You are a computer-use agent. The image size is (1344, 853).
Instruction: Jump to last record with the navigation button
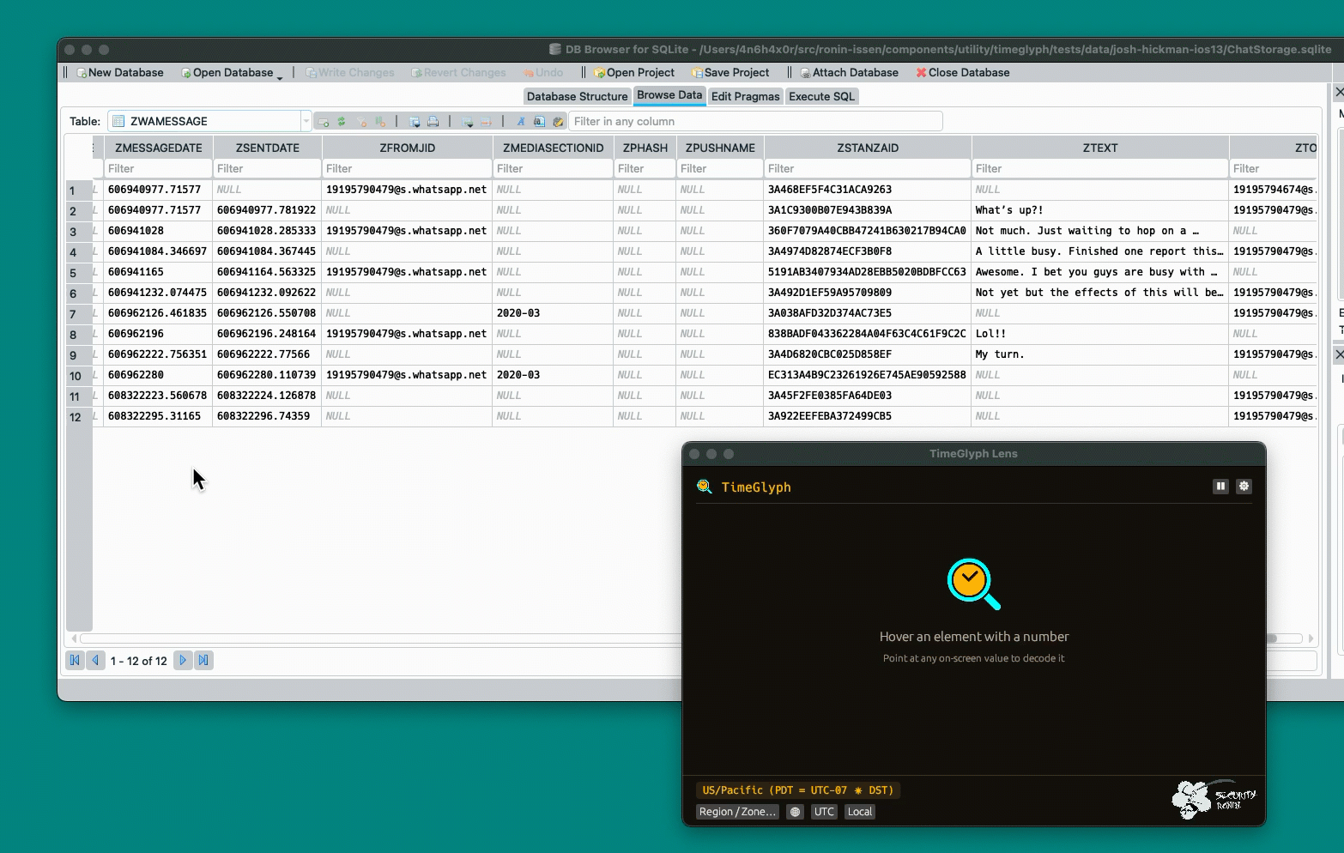click(203, 661)
